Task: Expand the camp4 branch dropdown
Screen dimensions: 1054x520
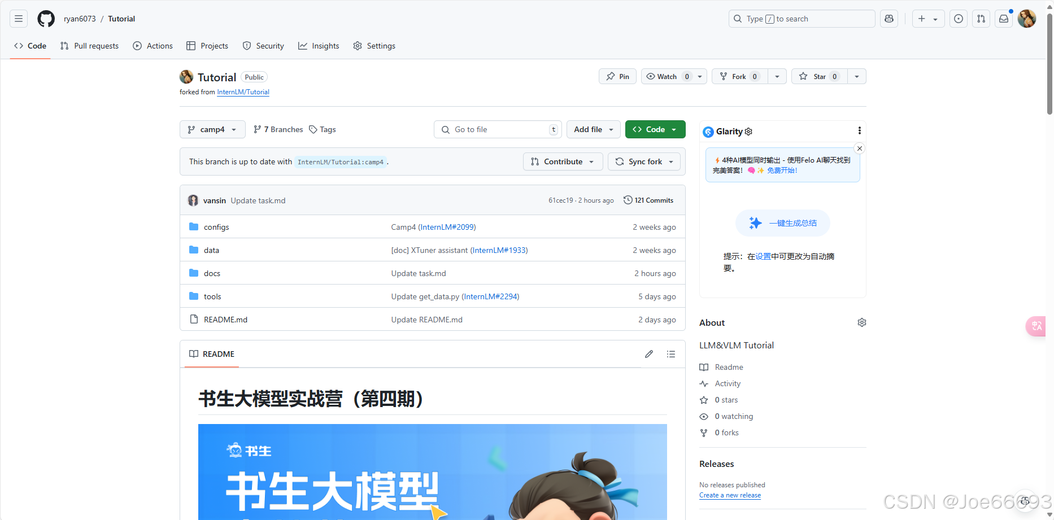Action: (212, 129)
